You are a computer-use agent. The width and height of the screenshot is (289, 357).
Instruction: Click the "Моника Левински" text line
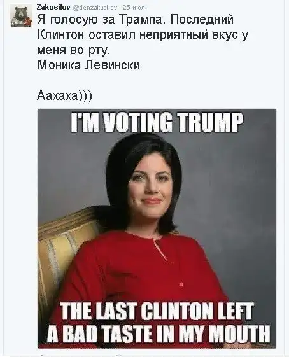88,66
